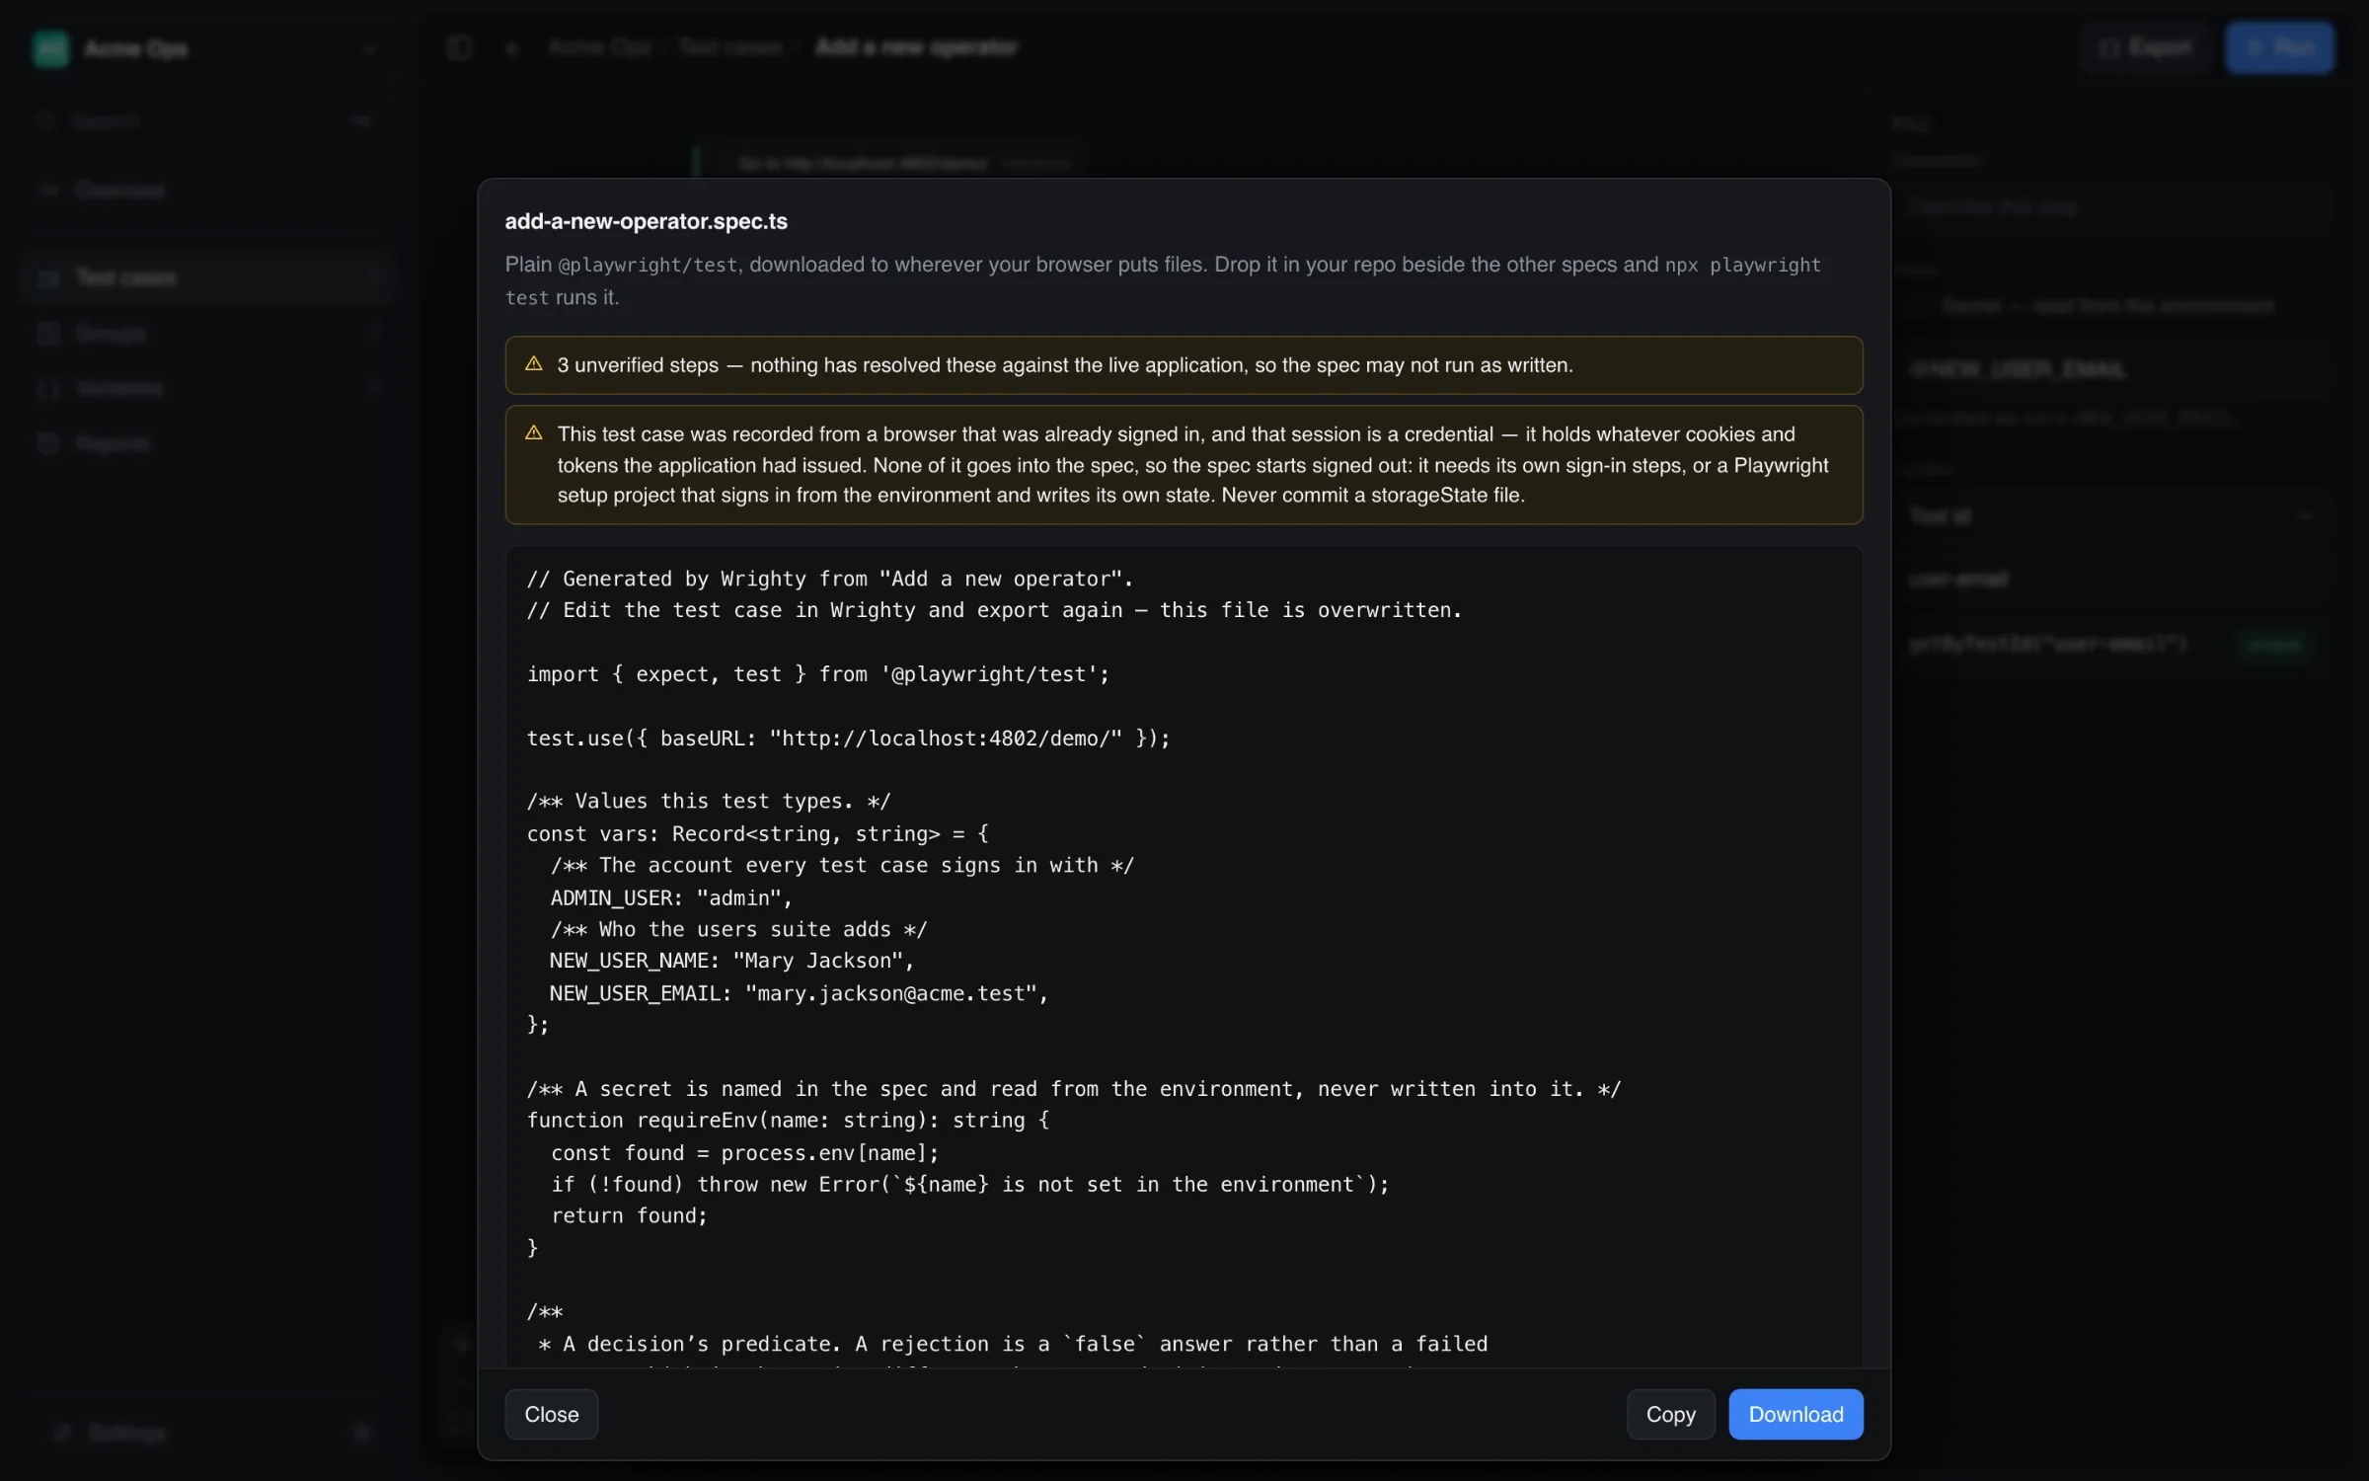Click the 'const found = process.env[name]' line

click(745, 1153)
